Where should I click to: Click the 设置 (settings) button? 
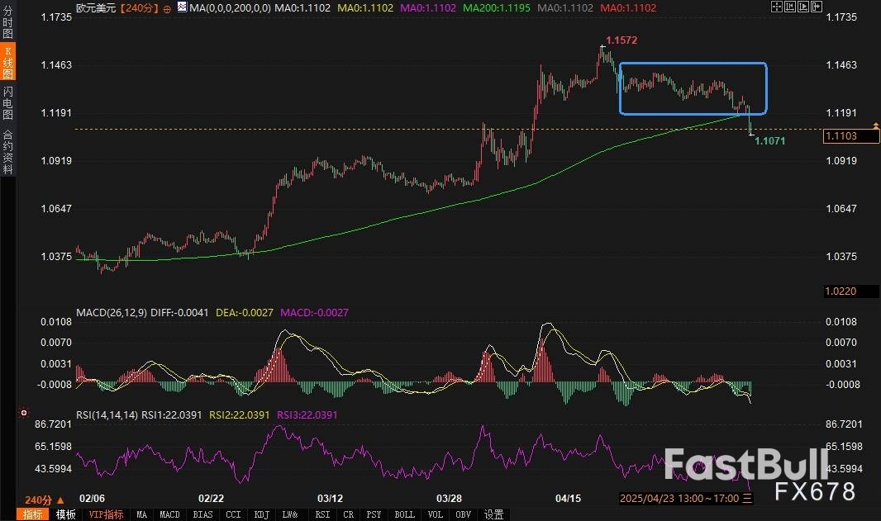(x=493, y=514)
